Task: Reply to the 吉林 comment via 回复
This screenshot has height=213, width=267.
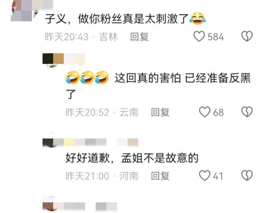Action: click(x=139, y=37)
